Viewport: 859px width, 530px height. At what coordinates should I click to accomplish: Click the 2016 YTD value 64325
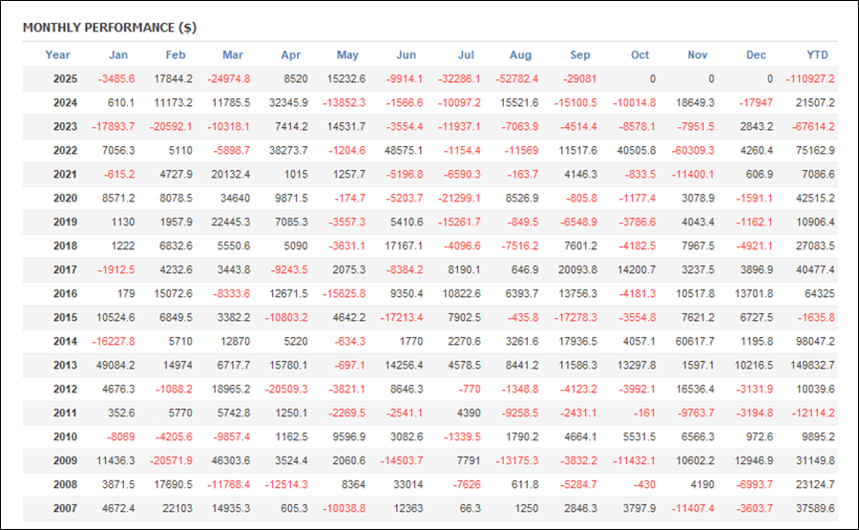click(819, 294)
